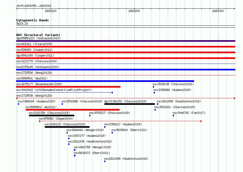This screenshot has height=172, width=243.
Task: Click the nsv3386117 blue marker
Action: [105, 127]
